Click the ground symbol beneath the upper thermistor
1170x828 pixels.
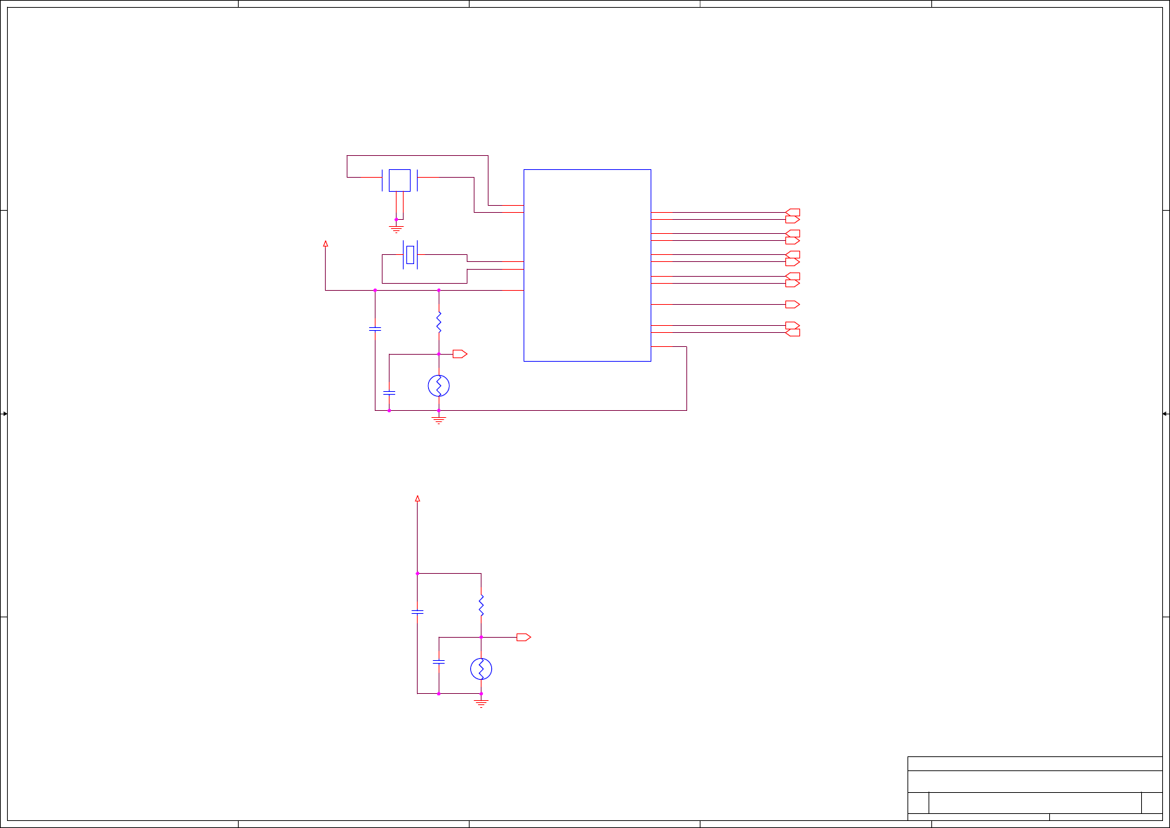point(439,420)
